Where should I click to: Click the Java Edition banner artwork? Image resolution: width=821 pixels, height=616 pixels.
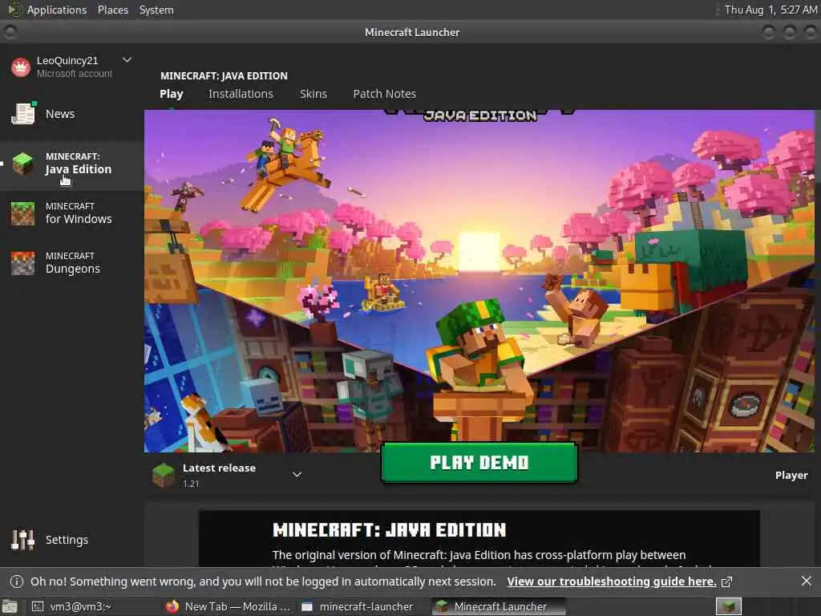pyautogui.click(x=479, y=282)
